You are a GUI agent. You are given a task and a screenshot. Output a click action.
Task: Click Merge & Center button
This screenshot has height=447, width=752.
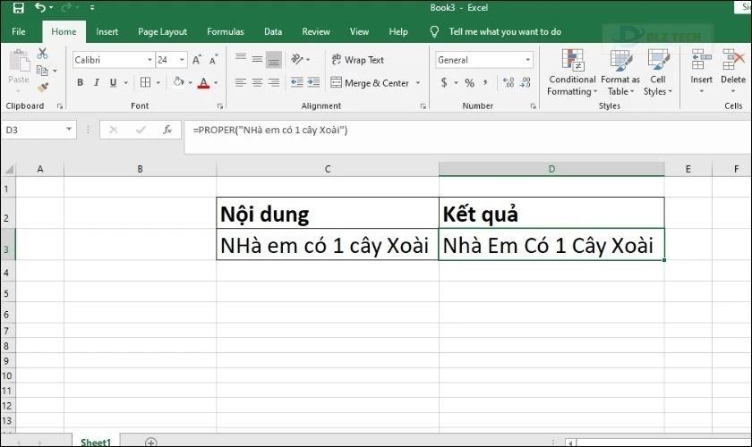[x=370, y=83]
